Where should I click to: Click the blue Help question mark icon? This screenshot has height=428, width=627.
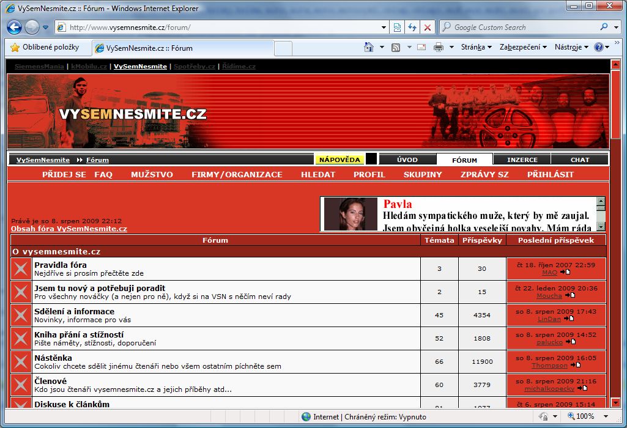pos(599,47)
